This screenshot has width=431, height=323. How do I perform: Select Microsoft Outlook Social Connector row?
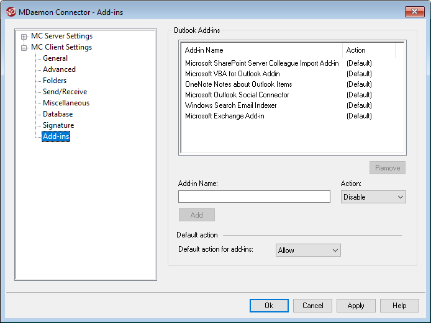pyautogui.click(x=237, y=95)
